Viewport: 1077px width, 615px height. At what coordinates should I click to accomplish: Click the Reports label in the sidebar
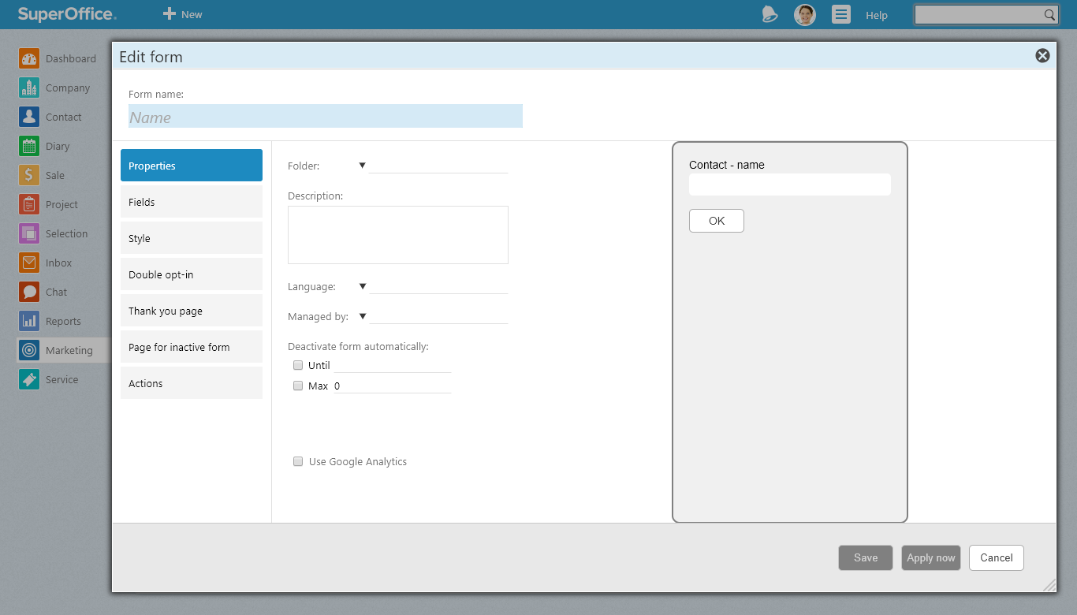pos(63,321)
